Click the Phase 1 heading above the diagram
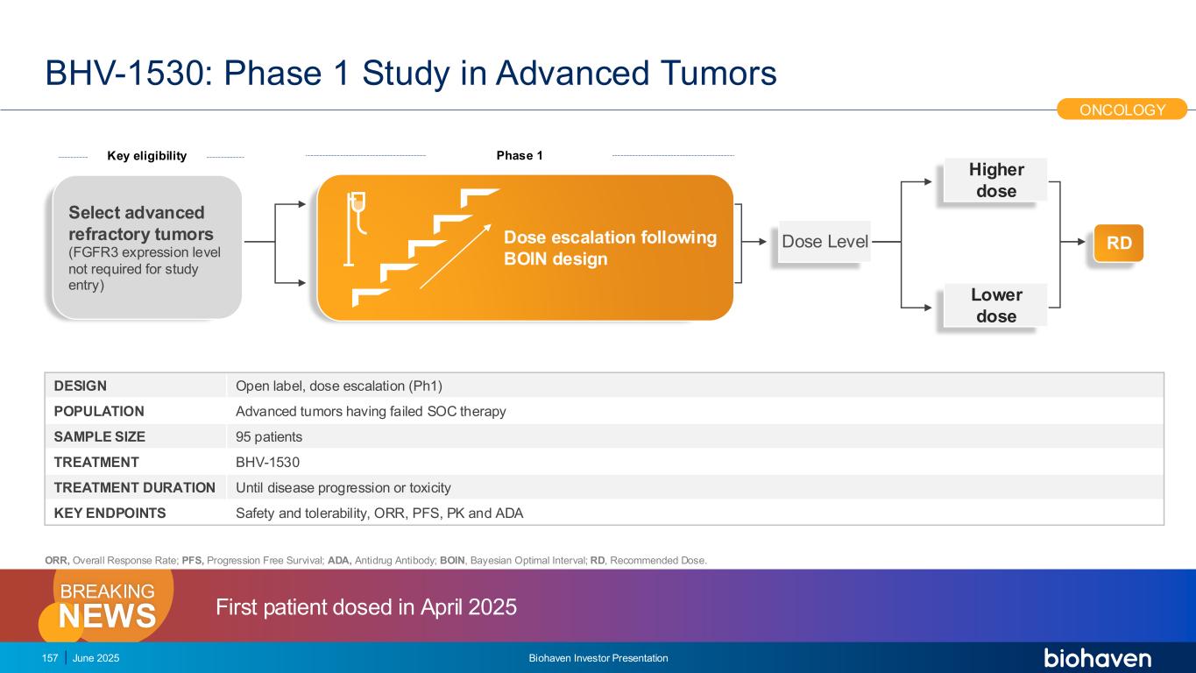This screenshot has width=1196, height=673. 520,155
